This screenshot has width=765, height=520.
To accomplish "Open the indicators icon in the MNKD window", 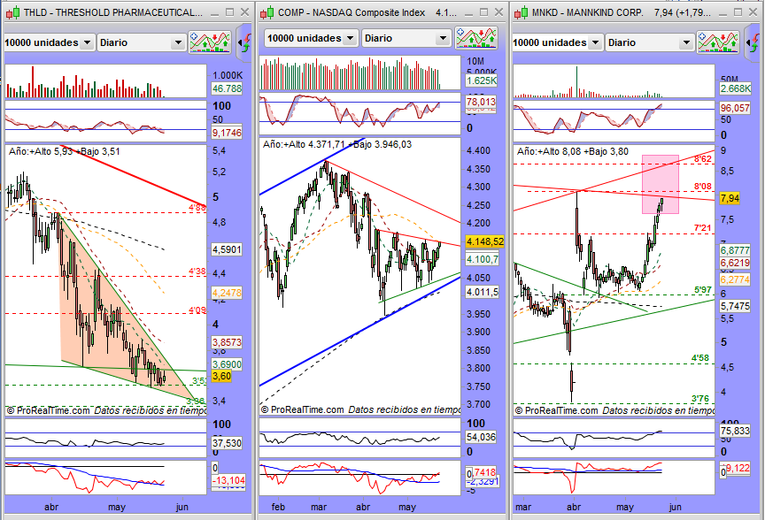I will [x=718, y=42].
